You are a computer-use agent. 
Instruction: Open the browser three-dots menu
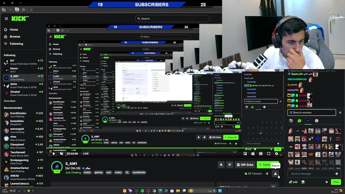click(11, 9)
